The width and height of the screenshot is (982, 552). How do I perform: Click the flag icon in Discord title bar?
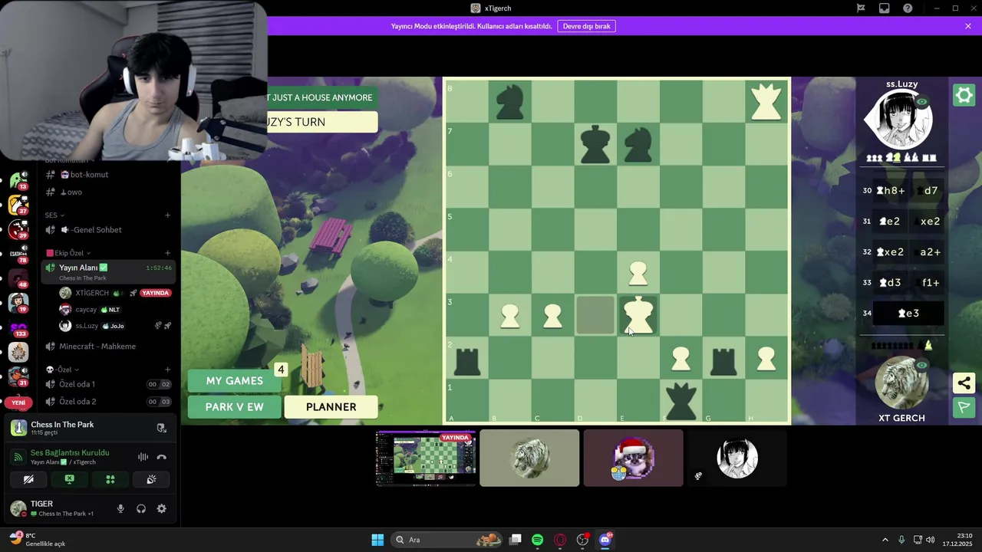click(861, 8)
